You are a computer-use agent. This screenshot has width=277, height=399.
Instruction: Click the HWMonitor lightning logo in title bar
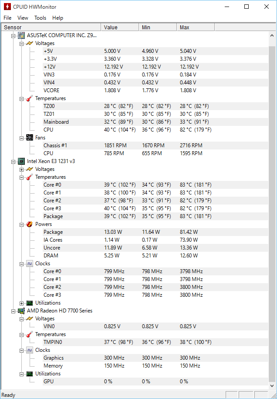pyautogui.click(x=7, y=7)
